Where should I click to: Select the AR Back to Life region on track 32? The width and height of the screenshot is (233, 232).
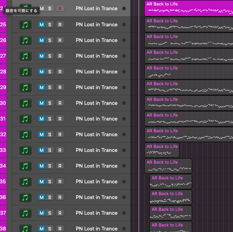(189, 135)
